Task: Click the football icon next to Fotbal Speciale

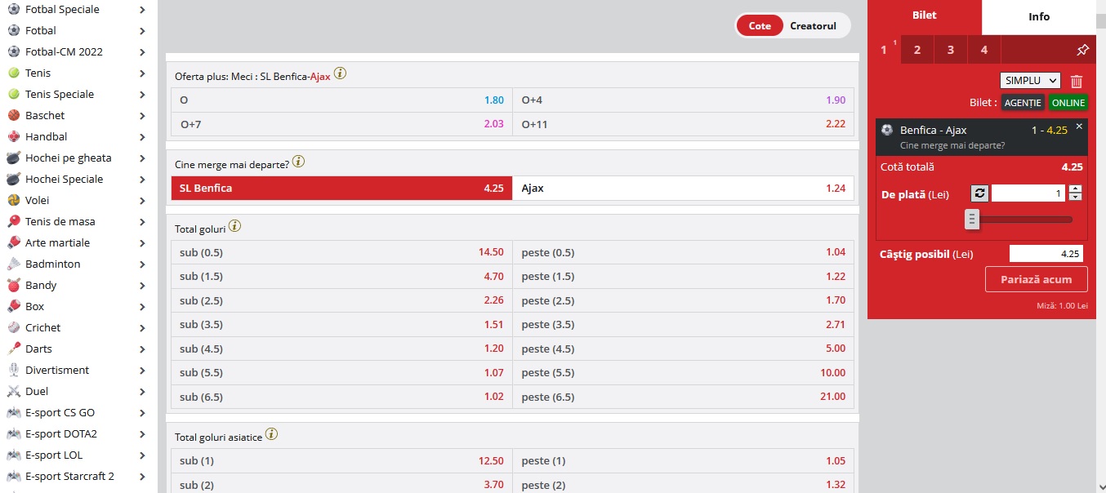Action: [x=14, y=9]
